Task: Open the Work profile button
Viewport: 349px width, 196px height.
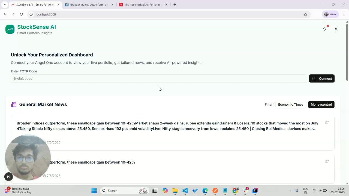Action: (330, 14)
